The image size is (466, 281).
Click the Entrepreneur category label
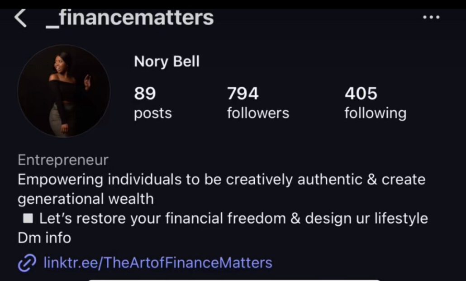[x=63, y=160]
